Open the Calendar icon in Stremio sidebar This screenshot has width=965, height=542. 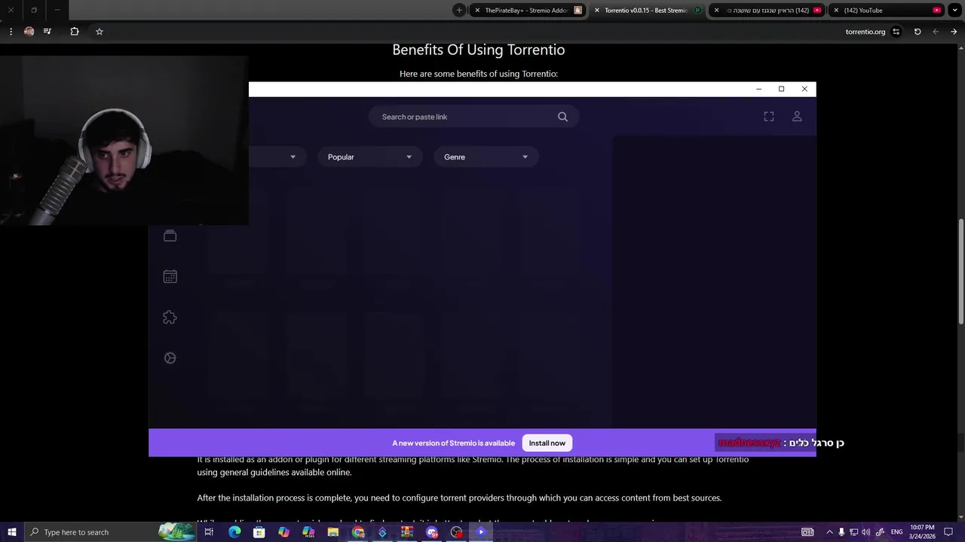[170, 277]
